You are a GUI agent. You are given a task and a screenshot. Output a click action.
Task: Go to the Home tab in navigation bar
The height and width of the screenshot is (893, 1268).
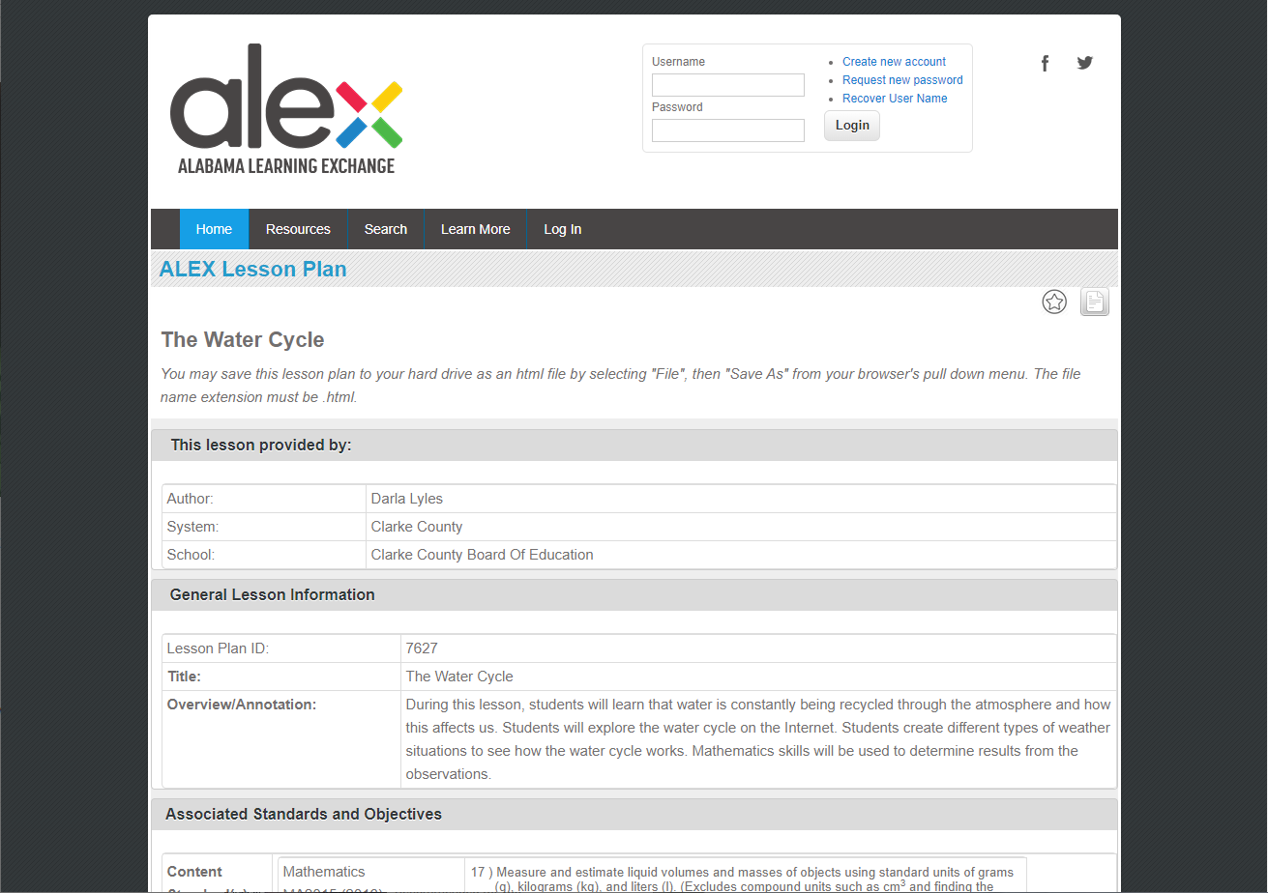[214, 229]
